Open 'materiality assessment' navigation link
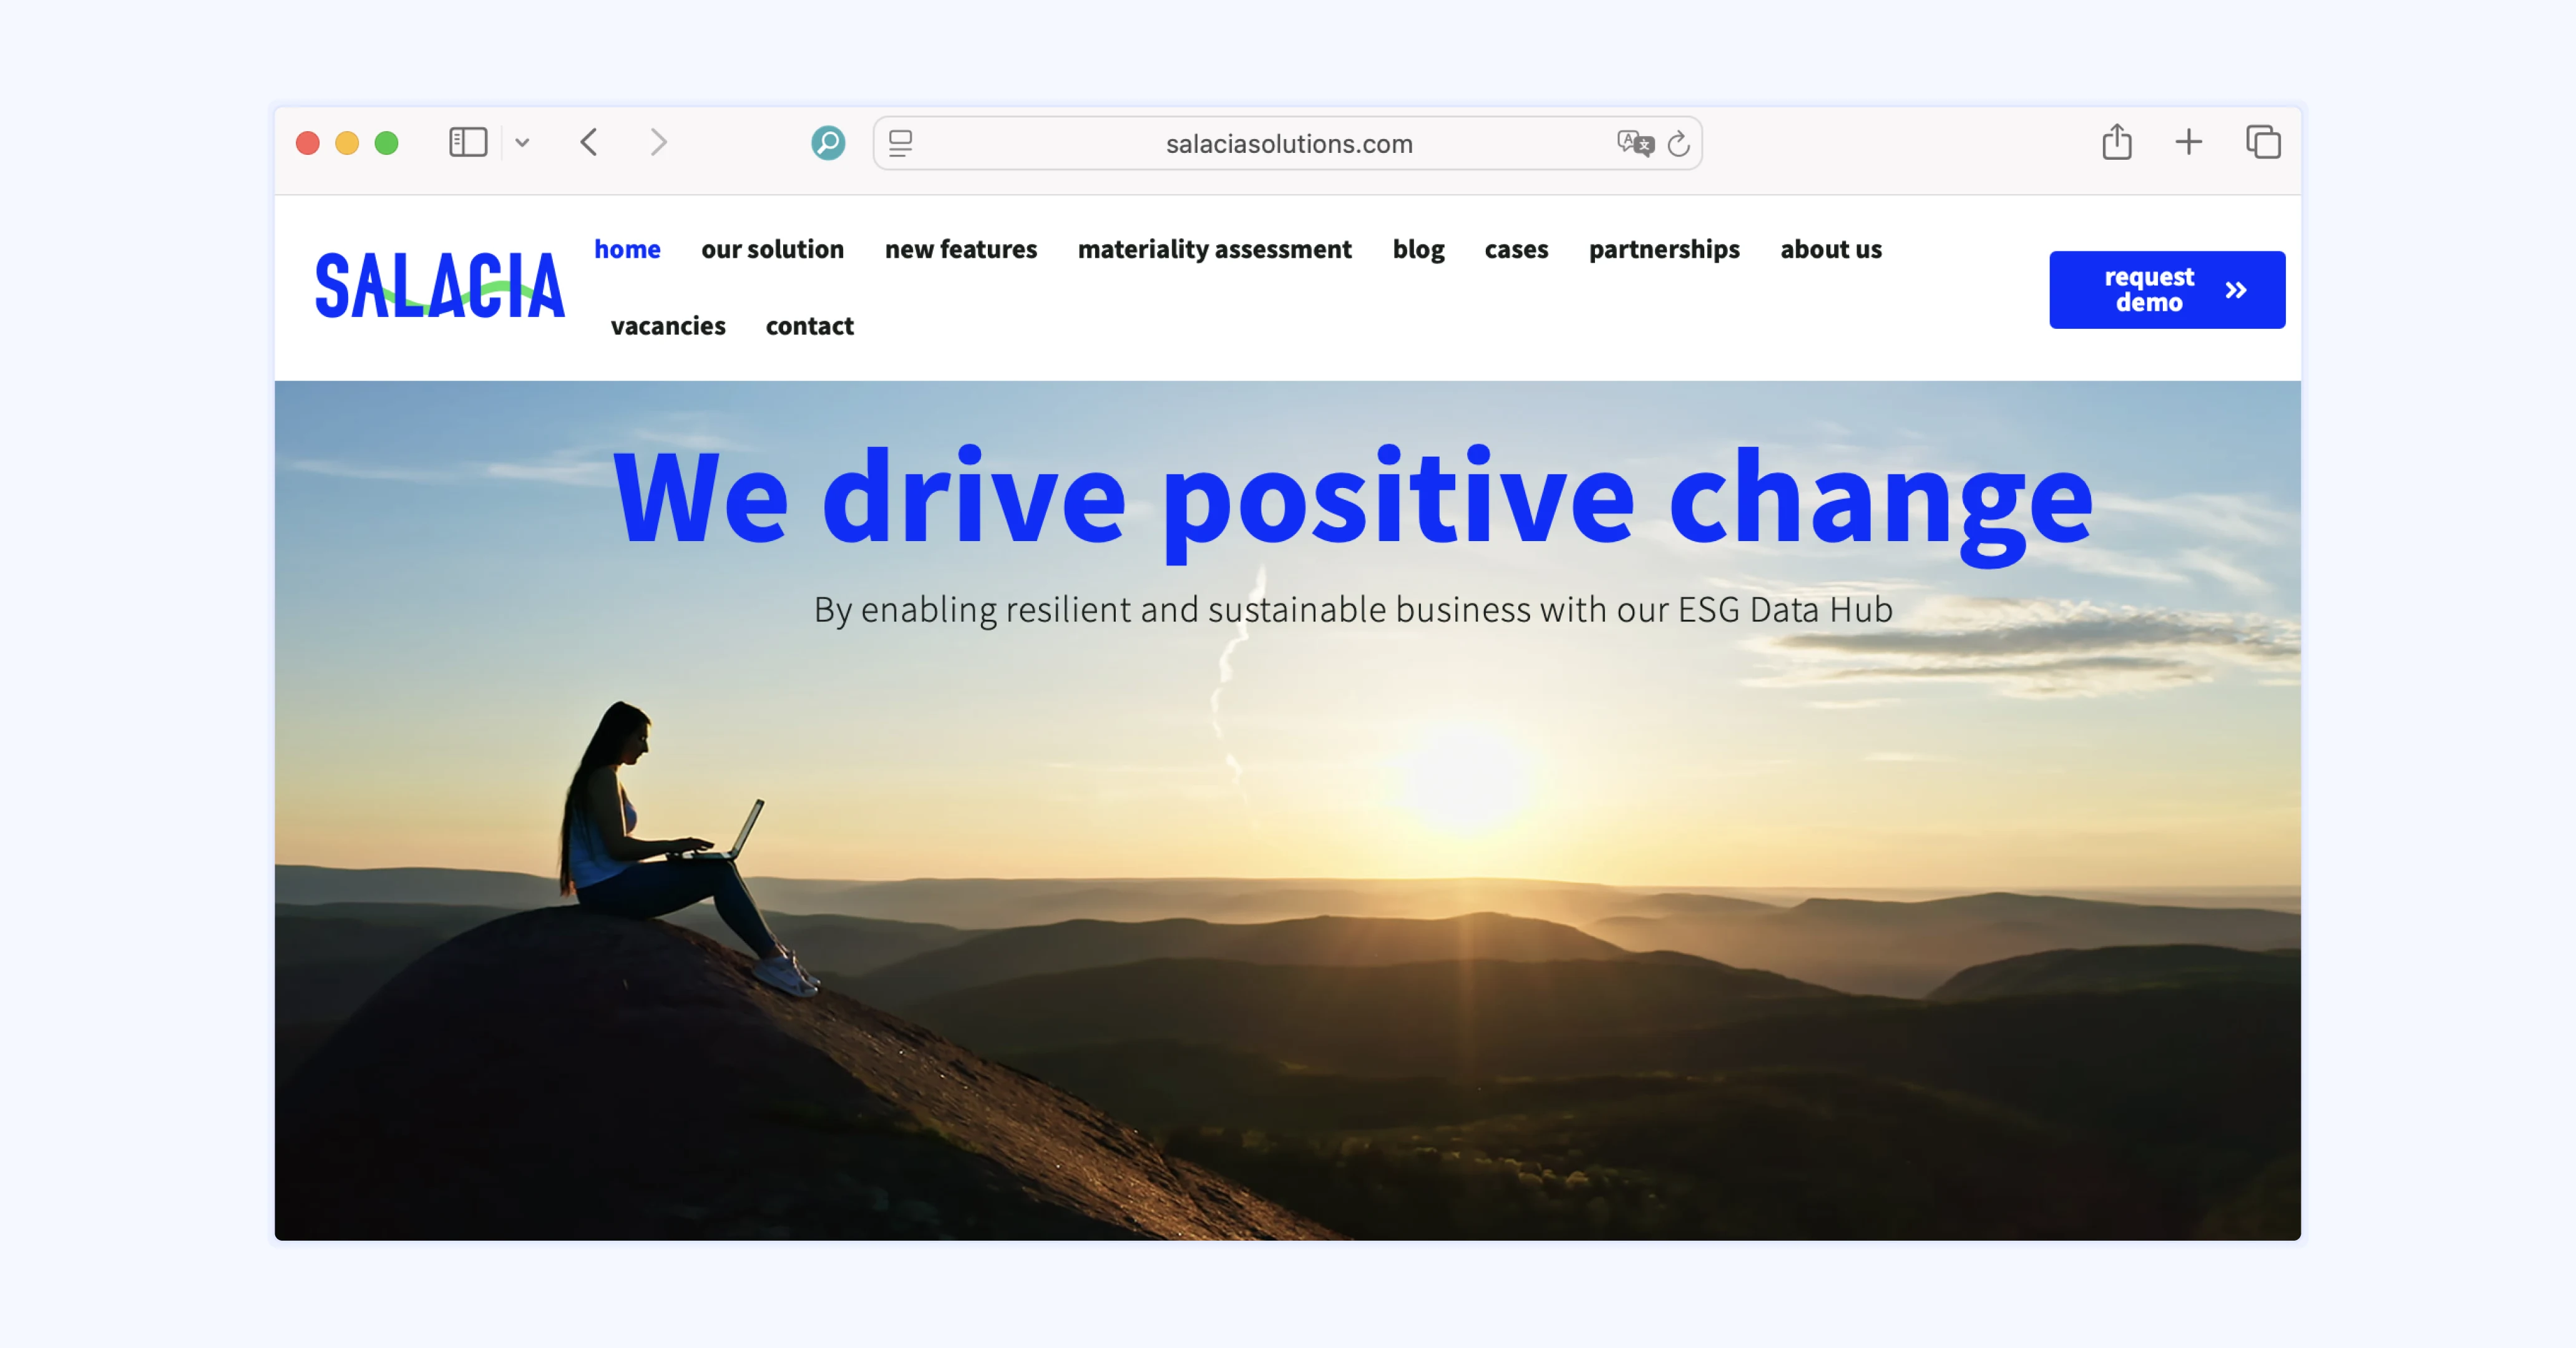The height and width of the screenshot is (1348, 2576). [1214, 249]
